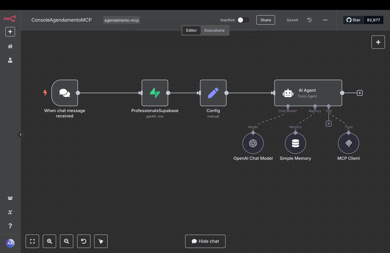Add a node after the AI Agent output
Screen dimensions: 390x253
click(x=360, y=93)
